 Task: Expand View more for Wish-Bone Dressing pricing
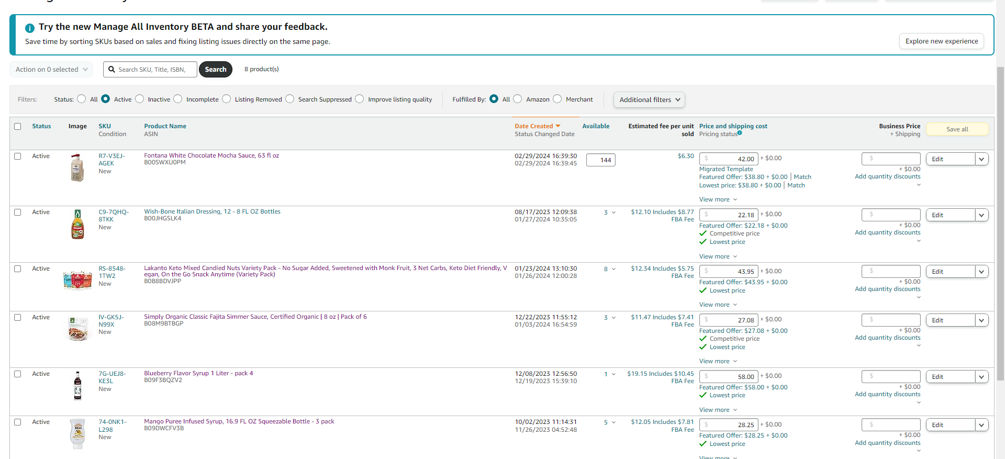718,256
